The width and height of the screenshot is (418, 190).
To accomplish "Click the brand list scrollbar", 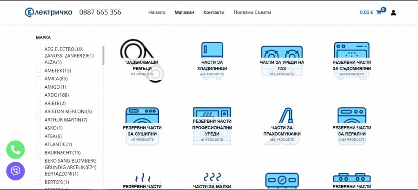I will 103,56.
